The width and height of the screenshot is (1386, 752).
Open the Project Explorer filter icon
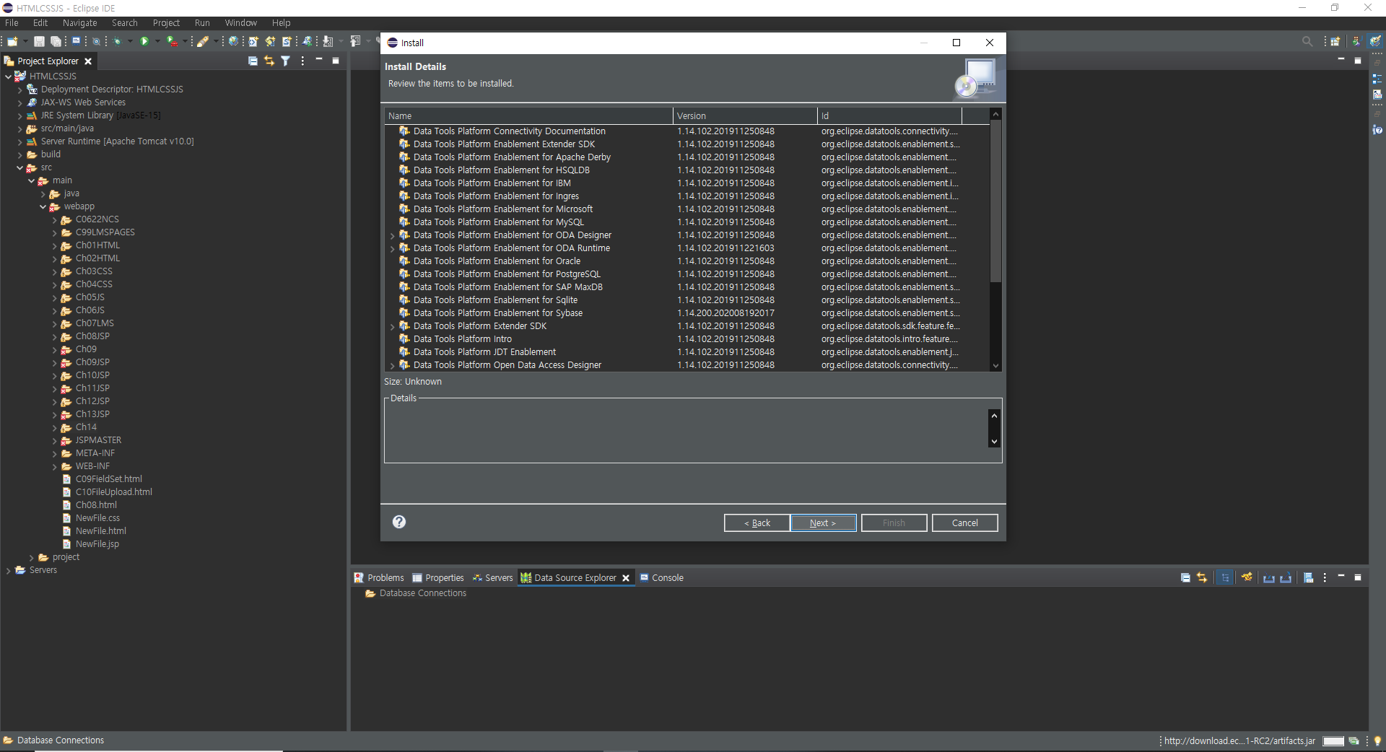[x=286, y=61]
